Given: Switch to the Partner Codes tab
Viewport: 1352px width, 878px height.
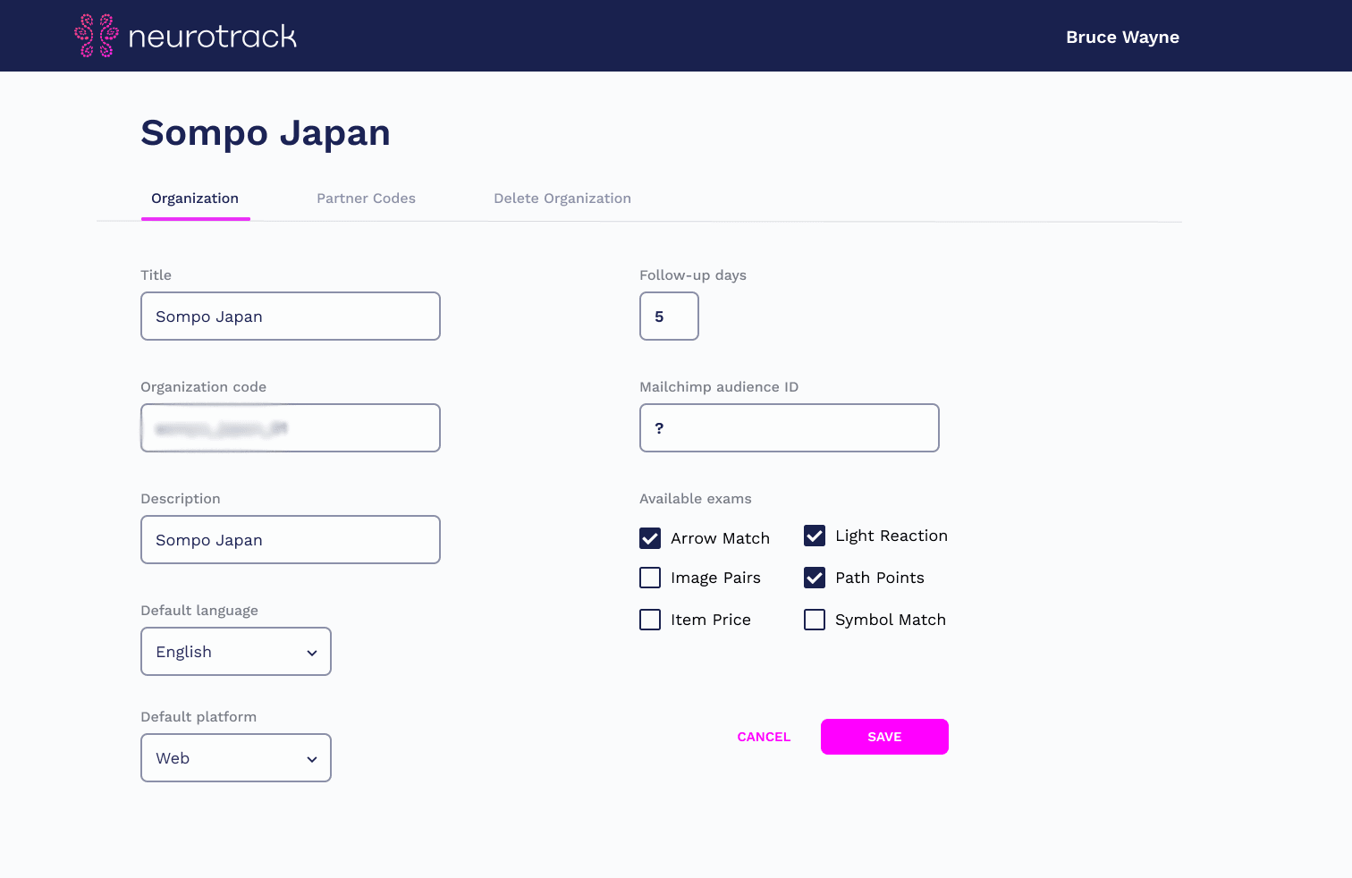Looking at the screenshot, I should 366,198.
